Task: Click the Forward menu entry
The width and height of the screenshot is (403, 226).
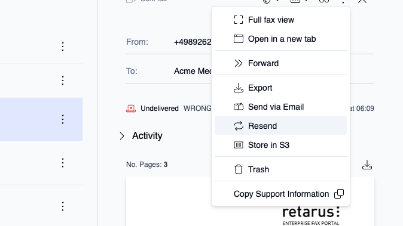Action: tap(280, 63)
